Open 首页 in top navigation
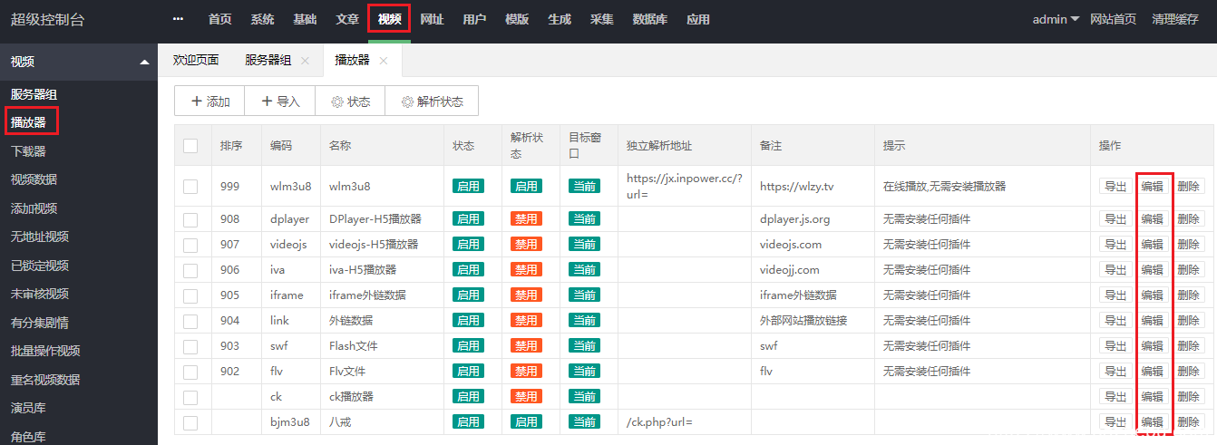Image resolution: width=1217 pixels, height=445 pixels. click(x=219, y=19)
